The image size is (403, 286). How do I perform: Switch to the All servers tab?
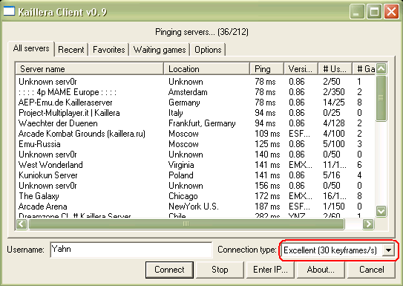point(31,48)
